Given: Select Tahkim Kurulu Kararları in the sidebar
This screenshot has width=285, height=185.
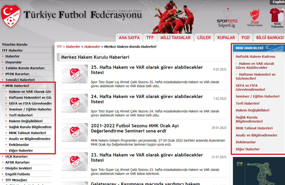Looking at the screenshot, I should [25, 68].
